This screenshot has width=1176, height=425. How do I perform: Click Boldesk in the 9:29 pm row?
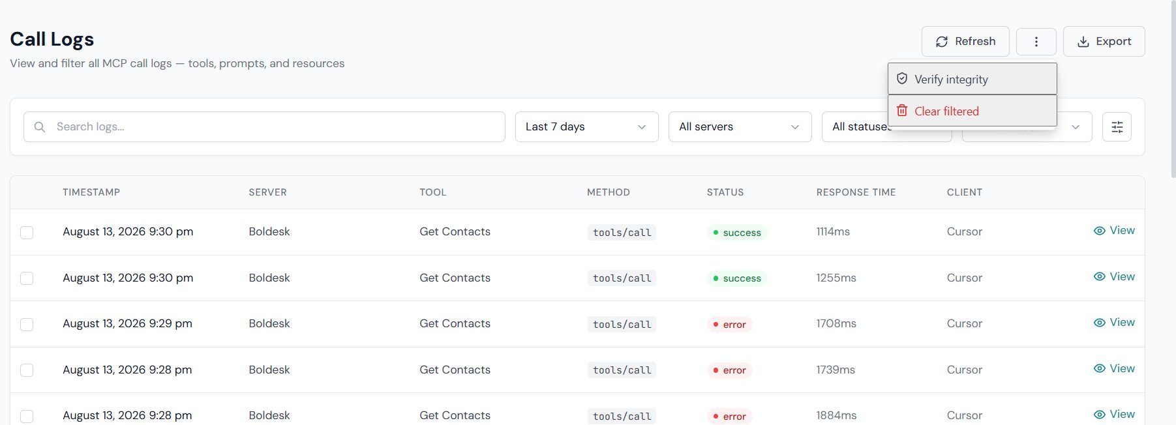[x=269, y=324]
